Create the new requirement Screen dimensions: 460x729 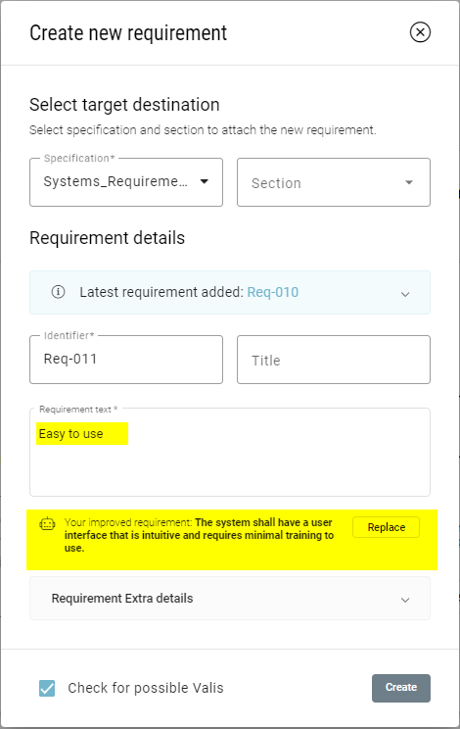pyautogui.click(x=401, y=688)
